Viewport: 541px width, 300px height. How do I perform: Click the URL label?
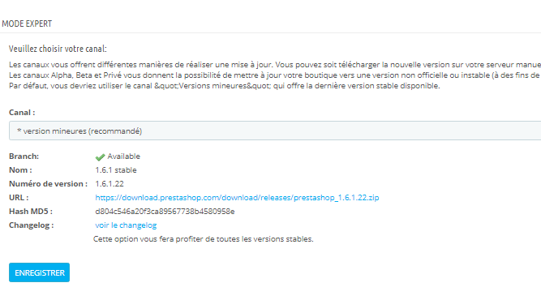pyautogui.click(x=19, y=198)
